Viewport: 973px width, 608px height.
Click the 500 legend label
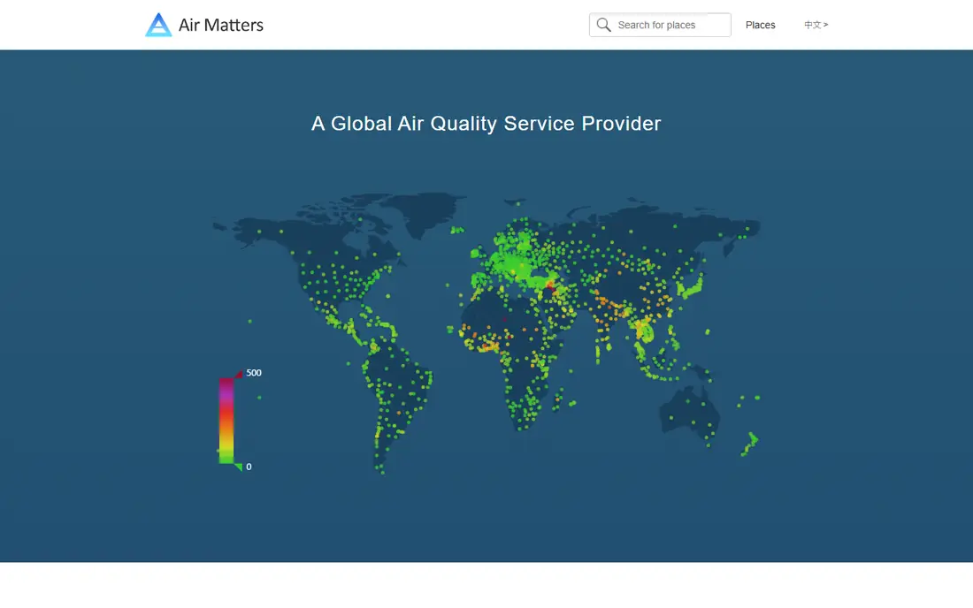tap(254, 372)
